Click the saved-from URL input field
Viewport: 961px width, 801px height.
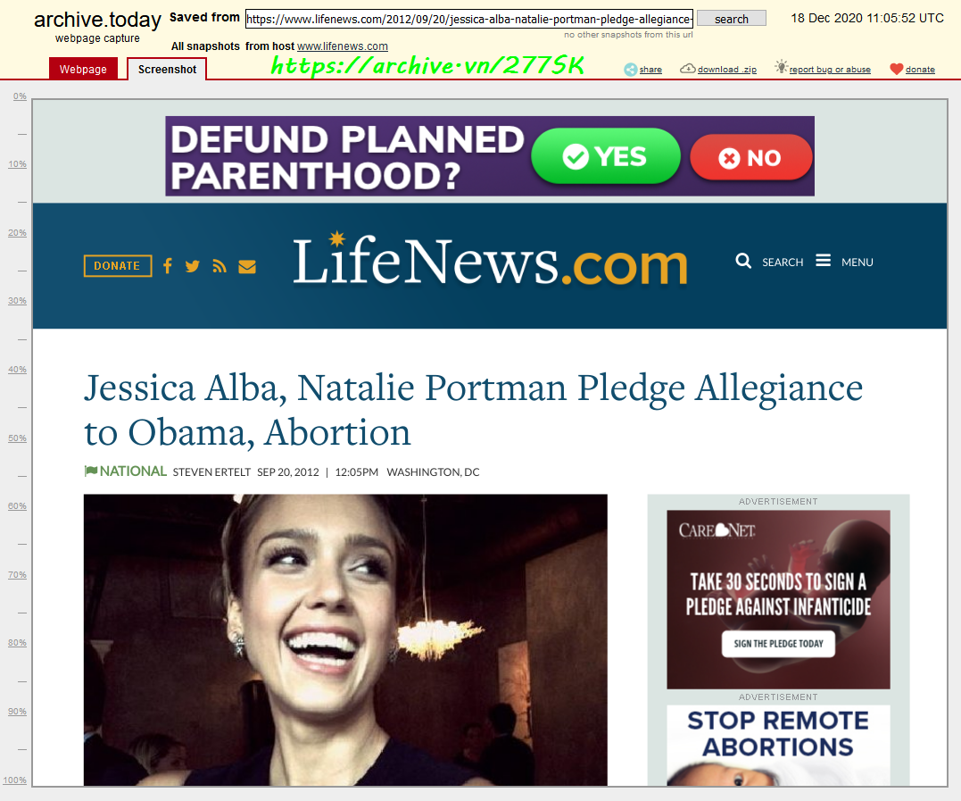click(x=468, y=19)
